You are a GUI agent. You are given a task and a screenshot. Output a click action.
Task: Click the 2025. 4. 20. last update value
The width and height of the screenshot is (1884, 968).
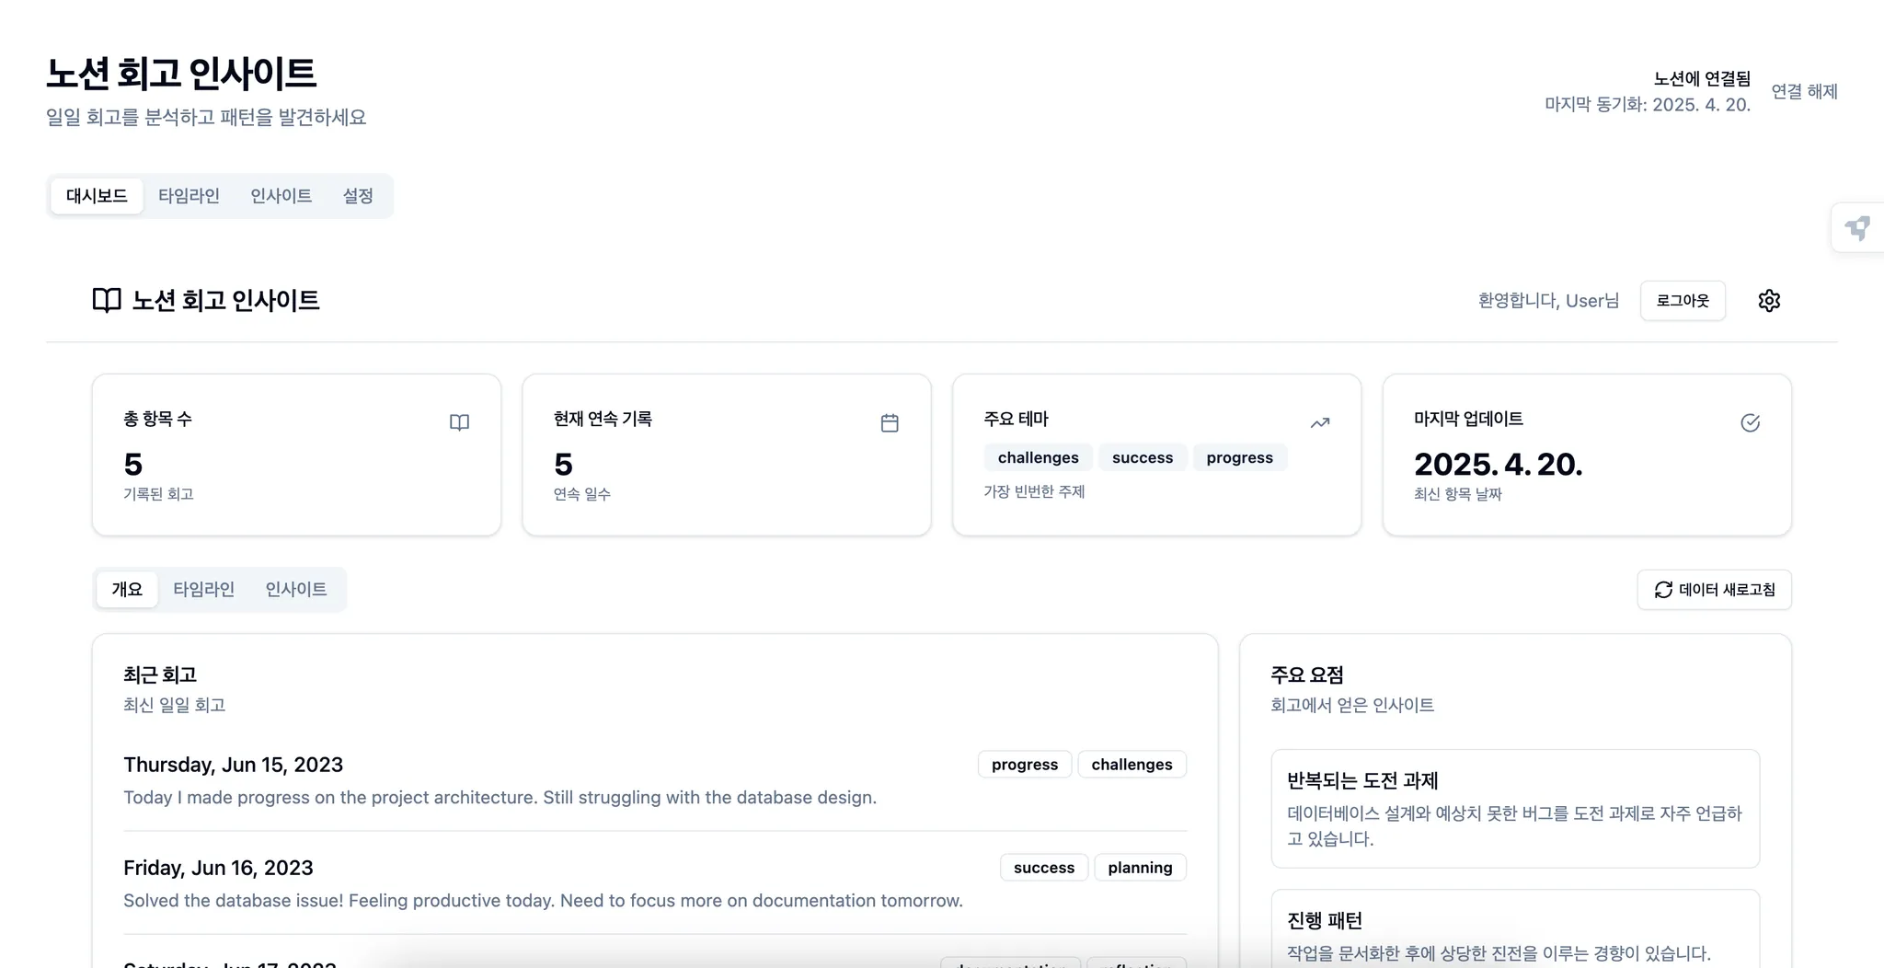tap(1498, 465)
